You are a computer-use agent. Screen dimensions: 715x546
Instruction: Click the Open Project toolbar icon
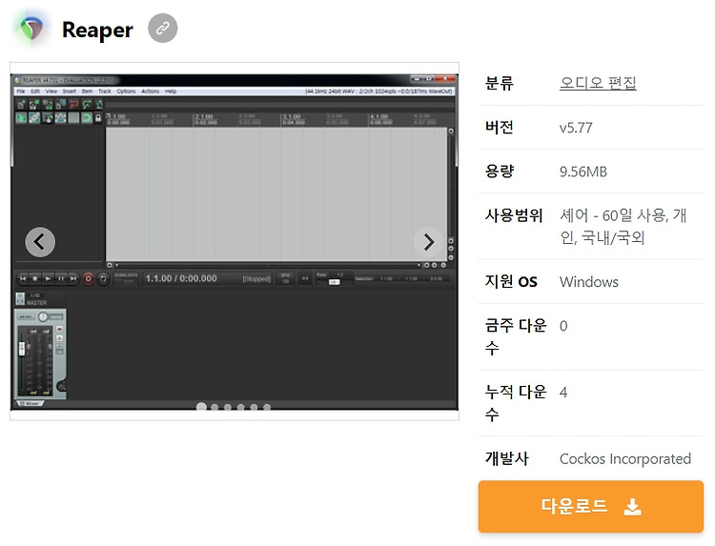coord(34,105)
